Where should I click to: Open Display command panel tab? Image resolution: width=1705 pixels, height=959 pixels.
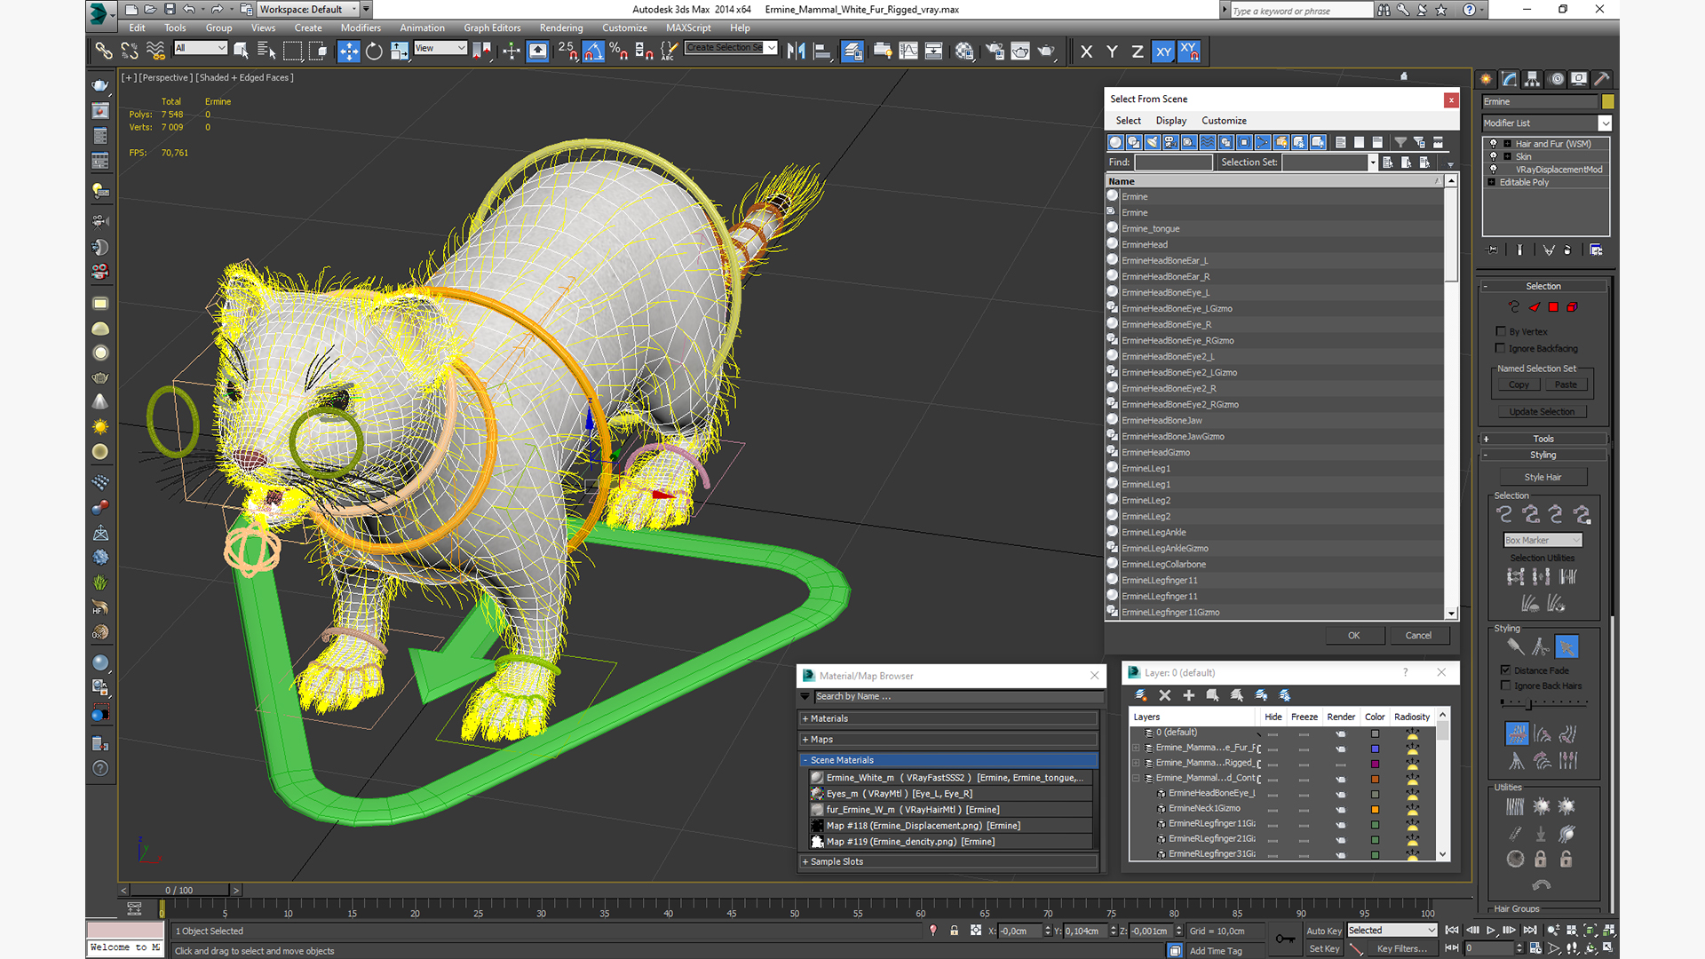tap(1579, 79)
